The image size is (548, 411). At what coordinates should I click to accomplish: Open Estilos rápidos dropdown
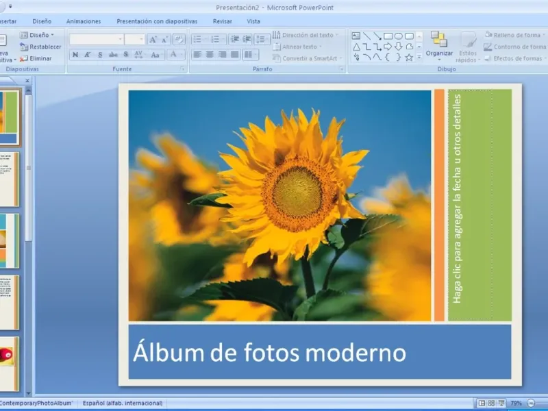(x=468, y=47)
